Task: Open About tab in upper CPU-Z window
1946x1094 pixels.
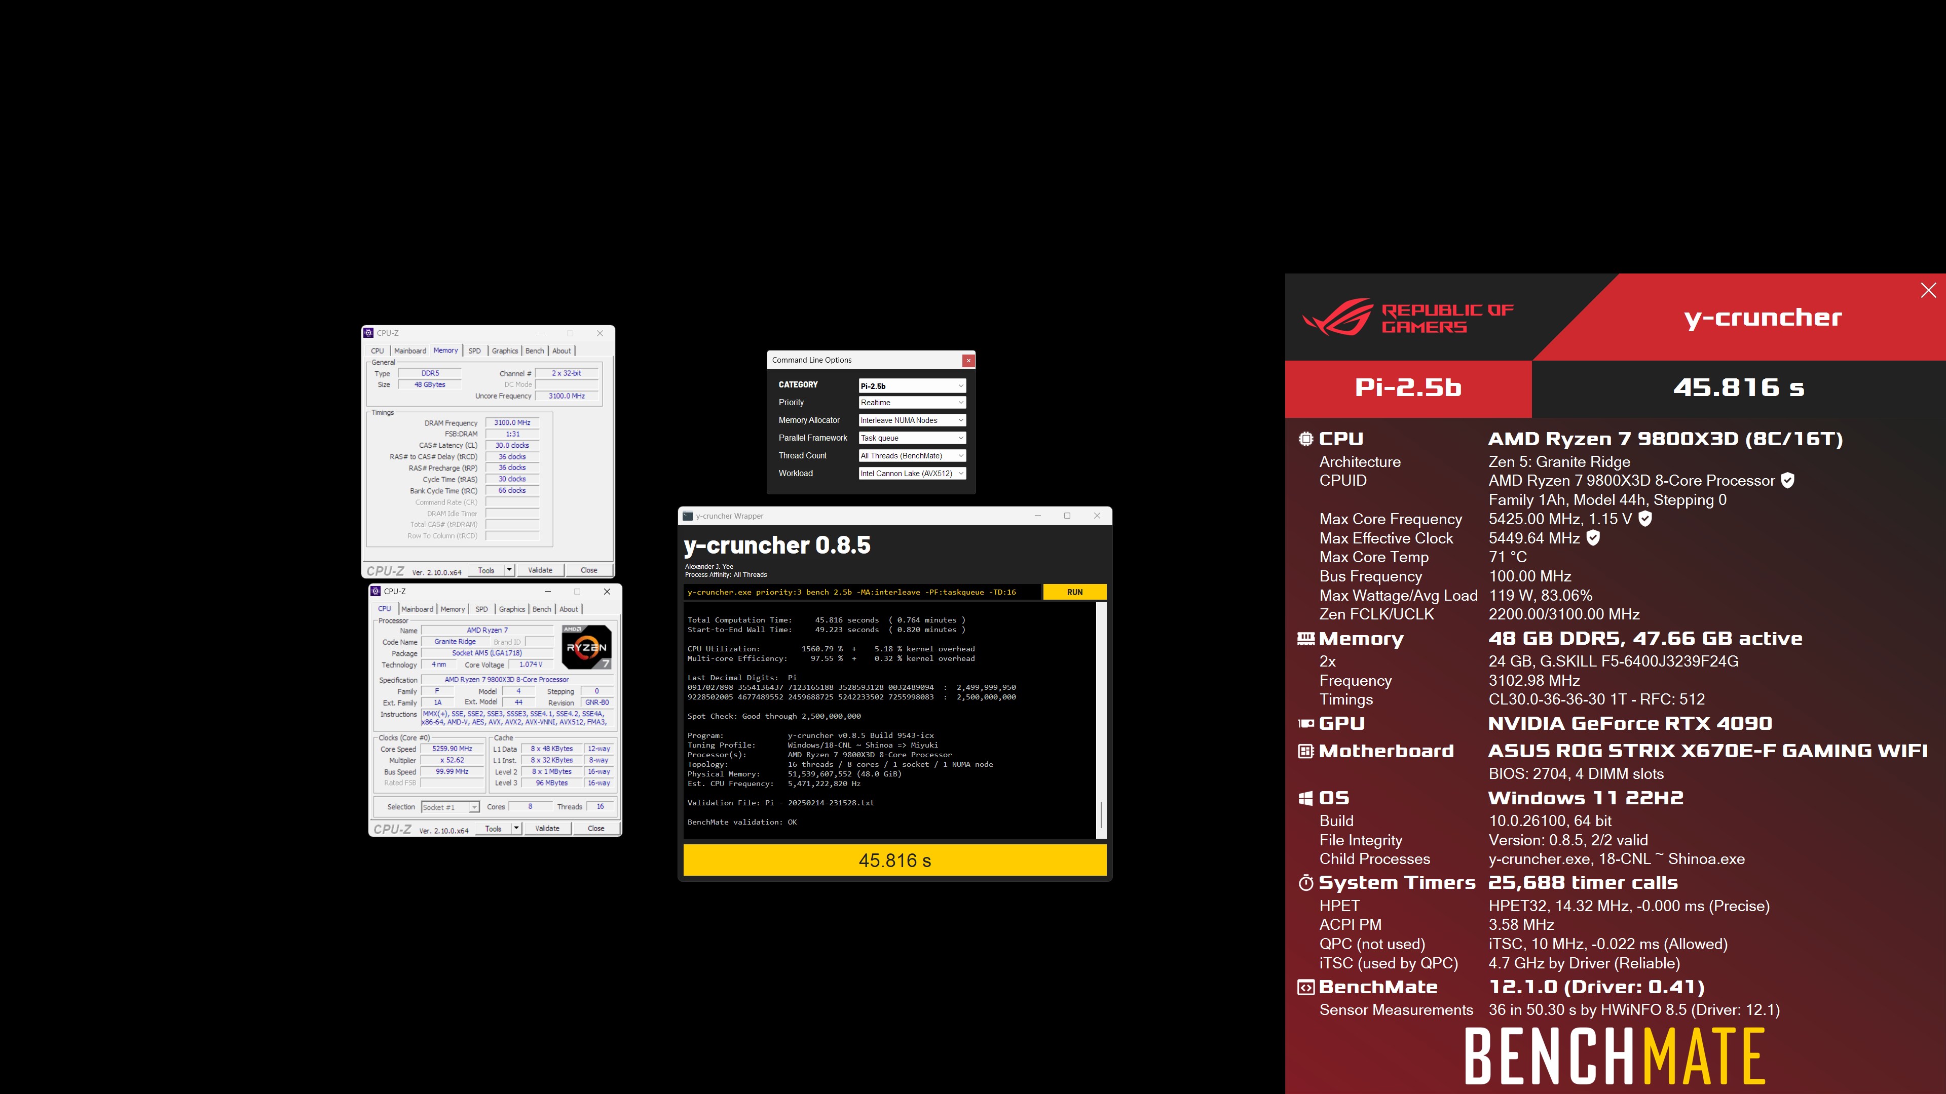Action: click(562, 351)
